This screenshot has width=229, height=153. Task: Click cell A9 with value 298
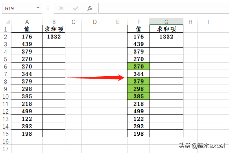(27, 89)
